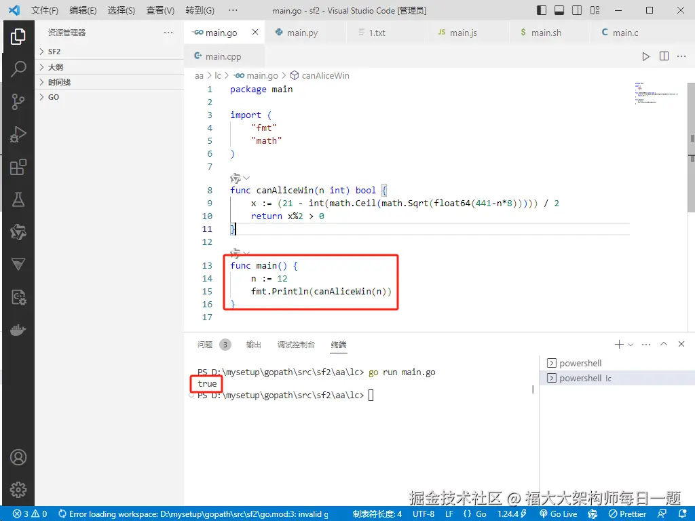Click the aa folder breadcrumb
This screenshot has height=521, width=695.
[x=199, y=75]
